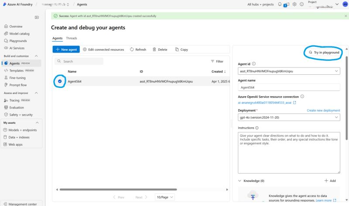Image resolution: width=349 pixels, height=206 pixels.
Task: Collapse the My assets section
Action: coord(37,123)
